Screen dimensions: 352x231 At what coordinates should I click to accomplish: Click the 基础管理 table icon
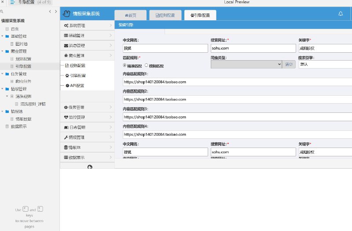click(x=66, y=36)
